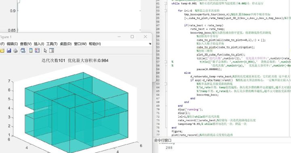Click the Print Figure toolbar icon

(15, 50)
